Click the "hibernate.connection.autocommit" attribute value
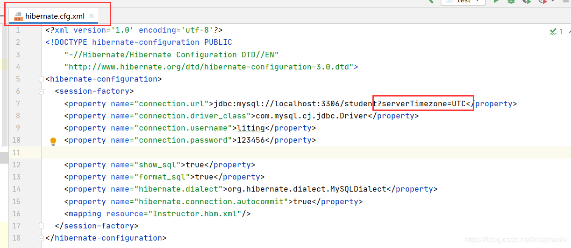The height and width of the screenshot is (248, 571). (x=211, y=201)
